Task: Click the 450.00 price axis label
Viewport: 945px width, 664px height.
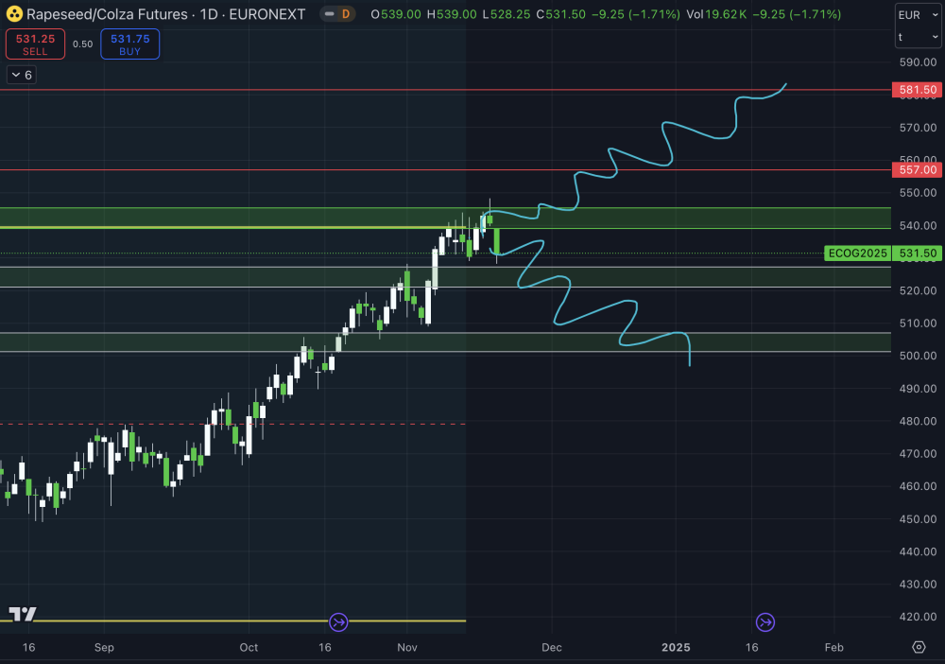Action: pos(918,518)
